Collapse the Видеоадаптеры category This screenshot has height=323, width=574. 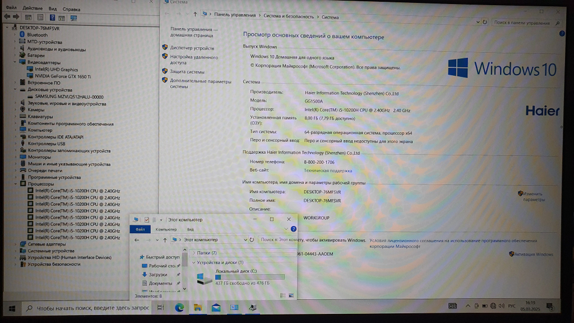click(x=15, y=62)
